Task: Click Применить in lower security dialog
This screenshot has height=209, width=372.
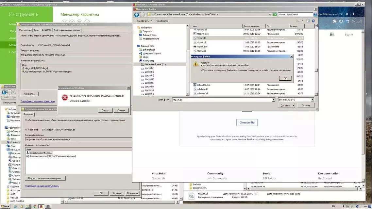Action: click(x=132, y=193)
